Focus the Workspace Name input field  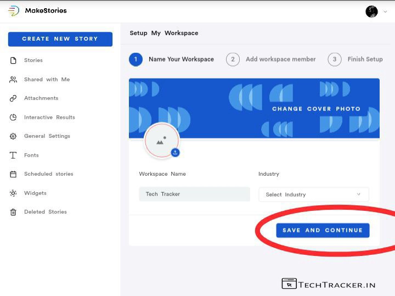194,194
